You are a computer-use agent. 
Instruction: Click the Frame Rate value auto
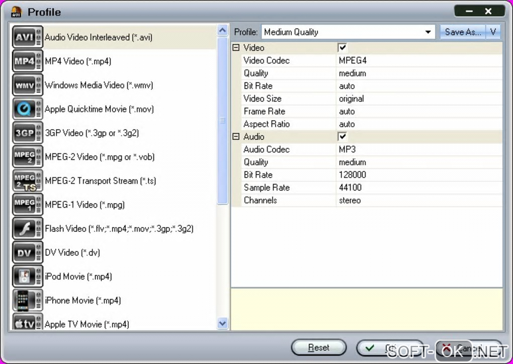(419, 112)
